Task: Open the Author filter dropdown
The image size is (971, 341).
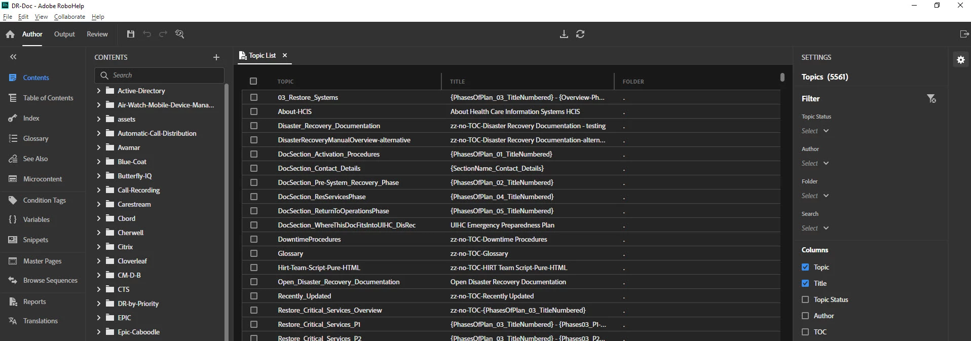Action: pos(815,163)
